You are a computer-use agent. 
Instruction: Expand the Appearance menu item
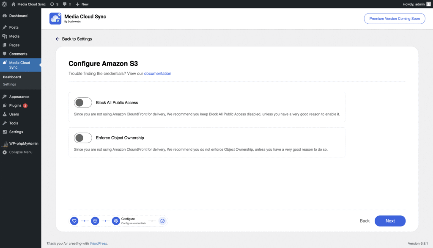point(19,96)
